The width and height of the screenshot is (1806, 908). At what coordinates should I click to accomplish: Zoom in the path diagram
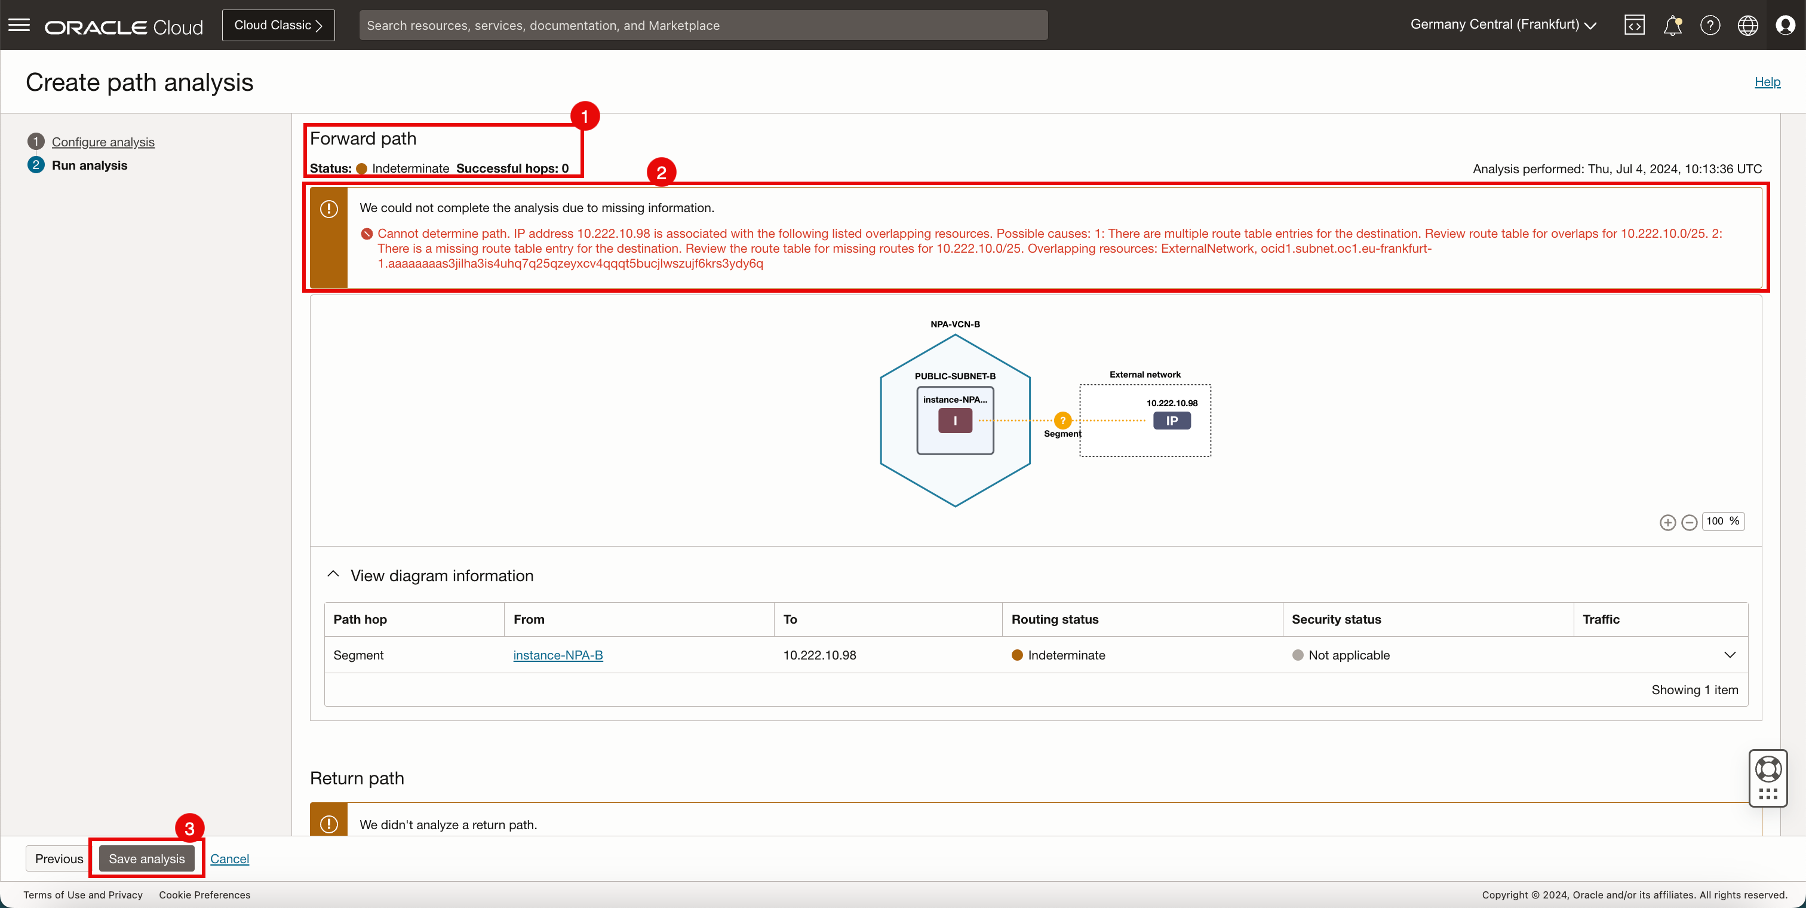coord(1668,522)
